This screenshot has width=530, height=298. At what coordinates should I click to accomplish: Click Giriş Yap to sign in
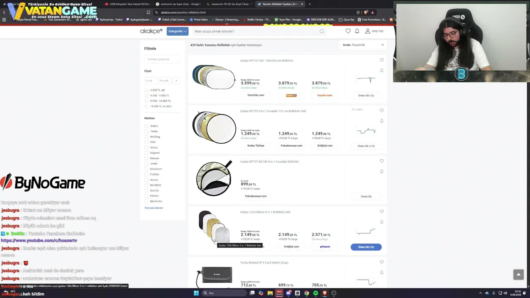click(374, 31)
